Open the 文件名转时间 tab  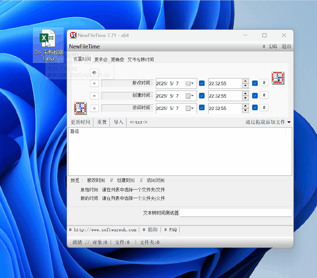pyautogui.click(x=140, y=59)
